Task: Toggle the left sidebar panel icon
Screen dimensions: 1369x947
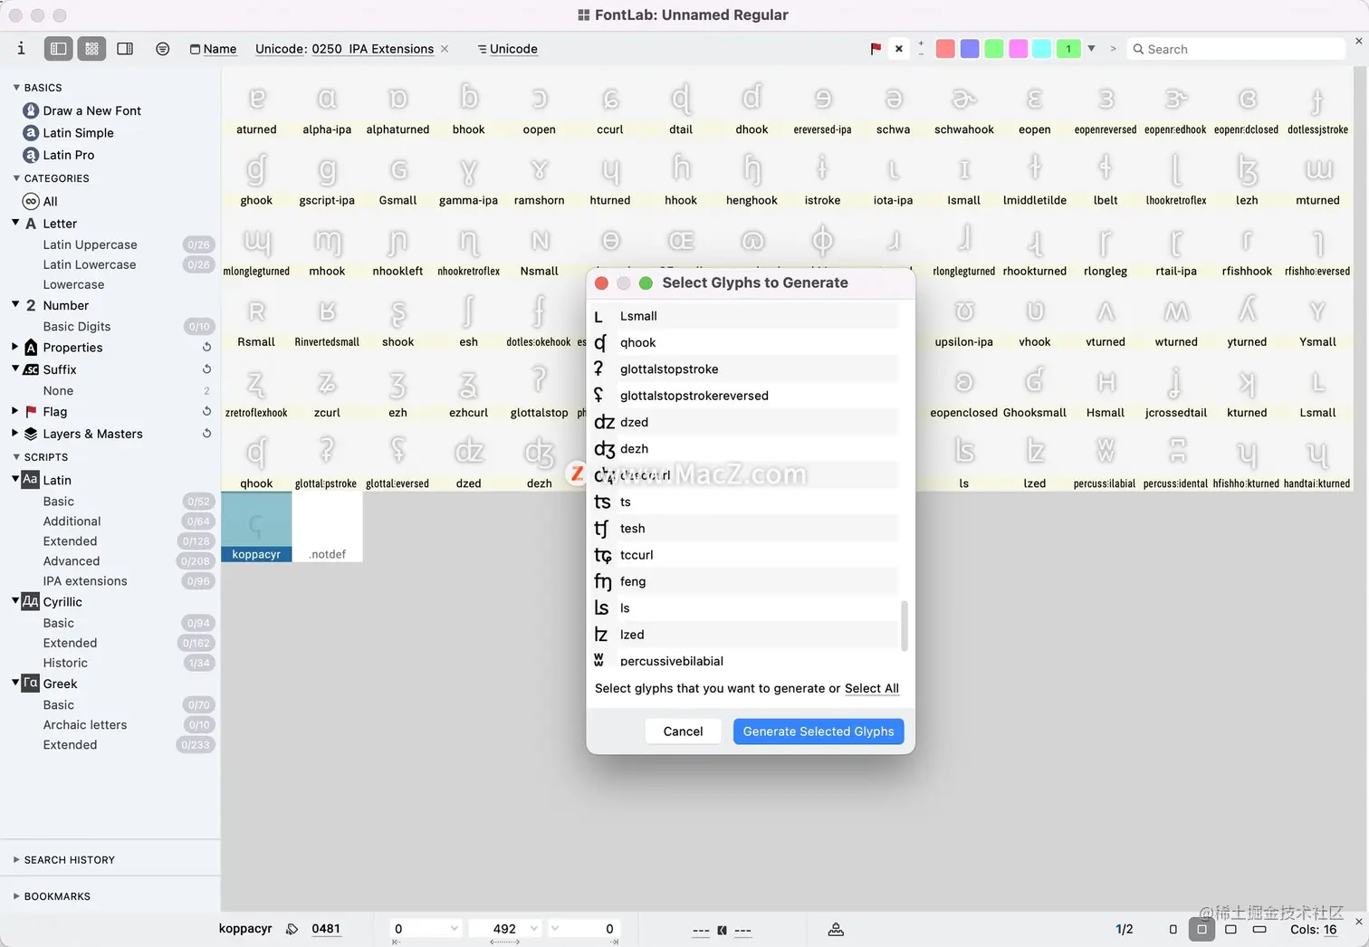Action: [x=58, y=49]
